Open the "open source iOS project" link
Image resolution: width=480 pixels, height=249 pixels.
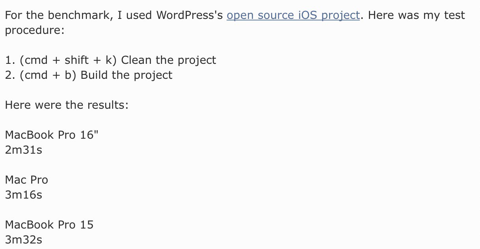pos(293,16)
